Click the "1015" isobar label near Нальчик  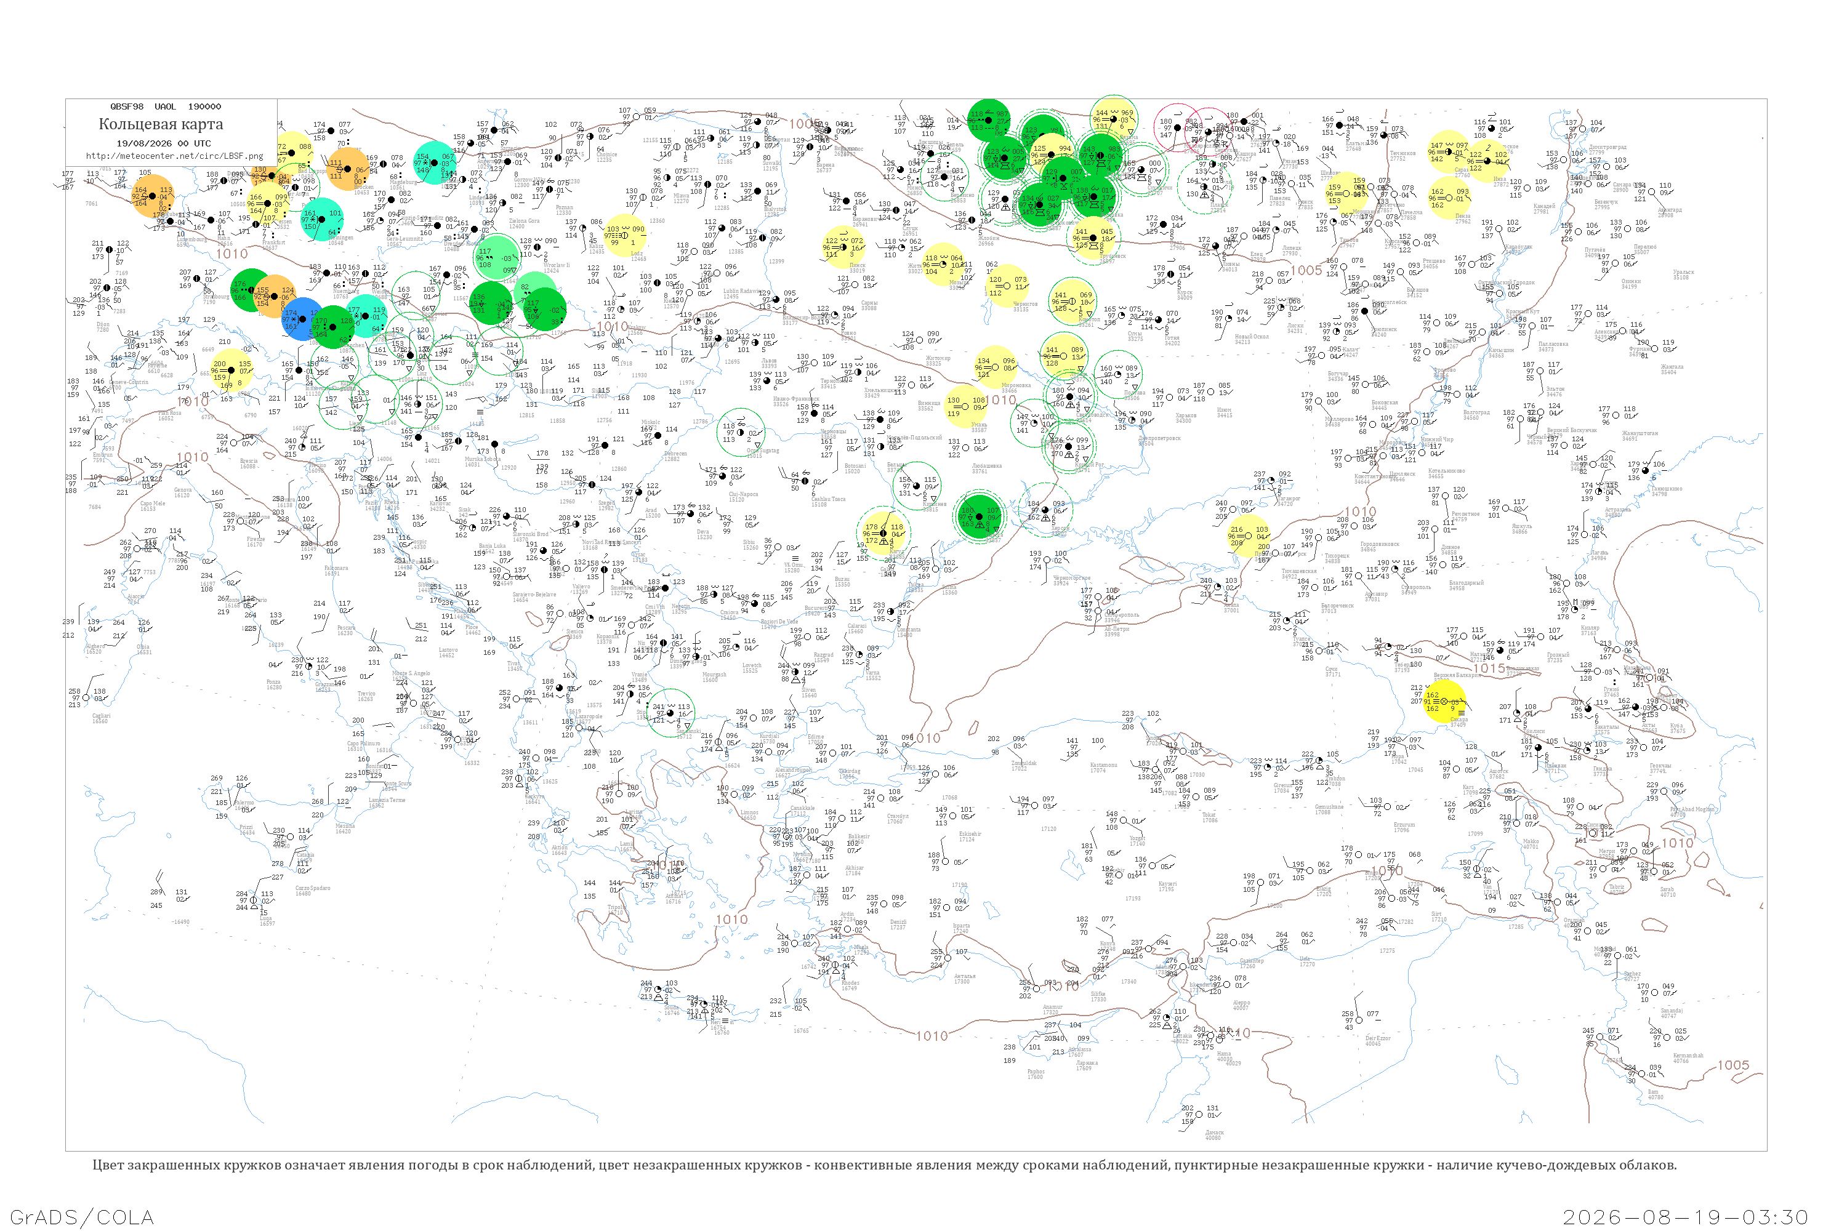[1490, 668]
